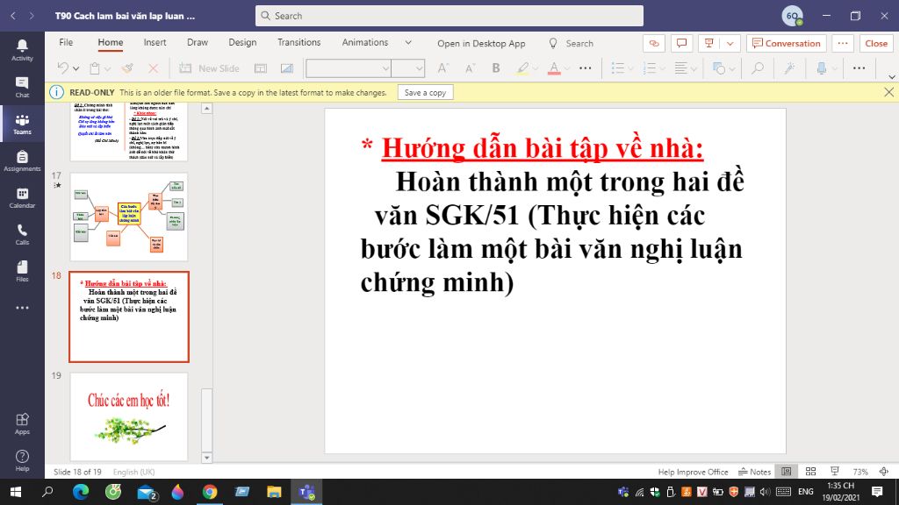Click the slide Layout icon
Viewport: 899px width, 505px height.
click(260, 68)
